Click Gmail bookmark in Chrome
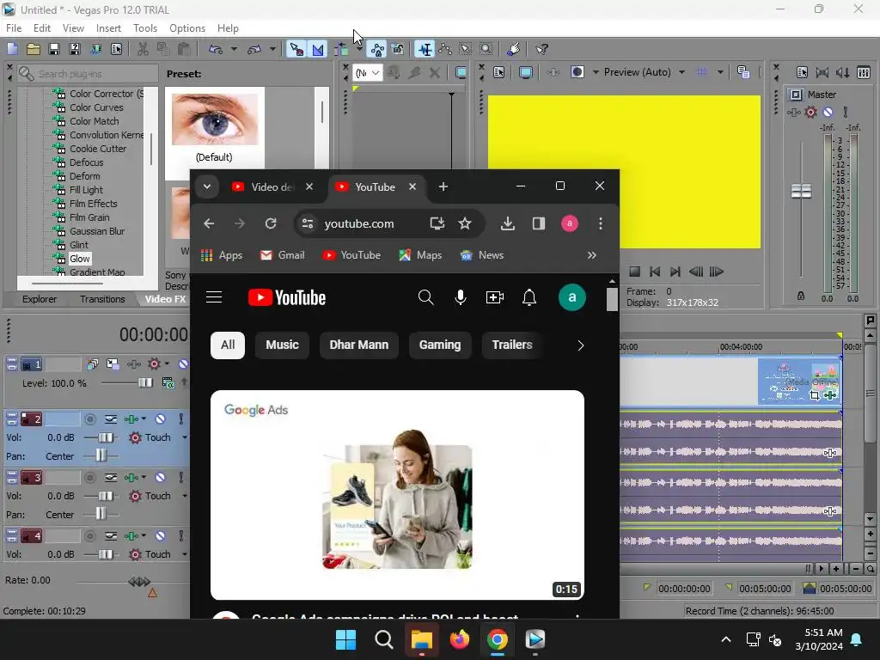880x660 pixels. tap(282, 255)
